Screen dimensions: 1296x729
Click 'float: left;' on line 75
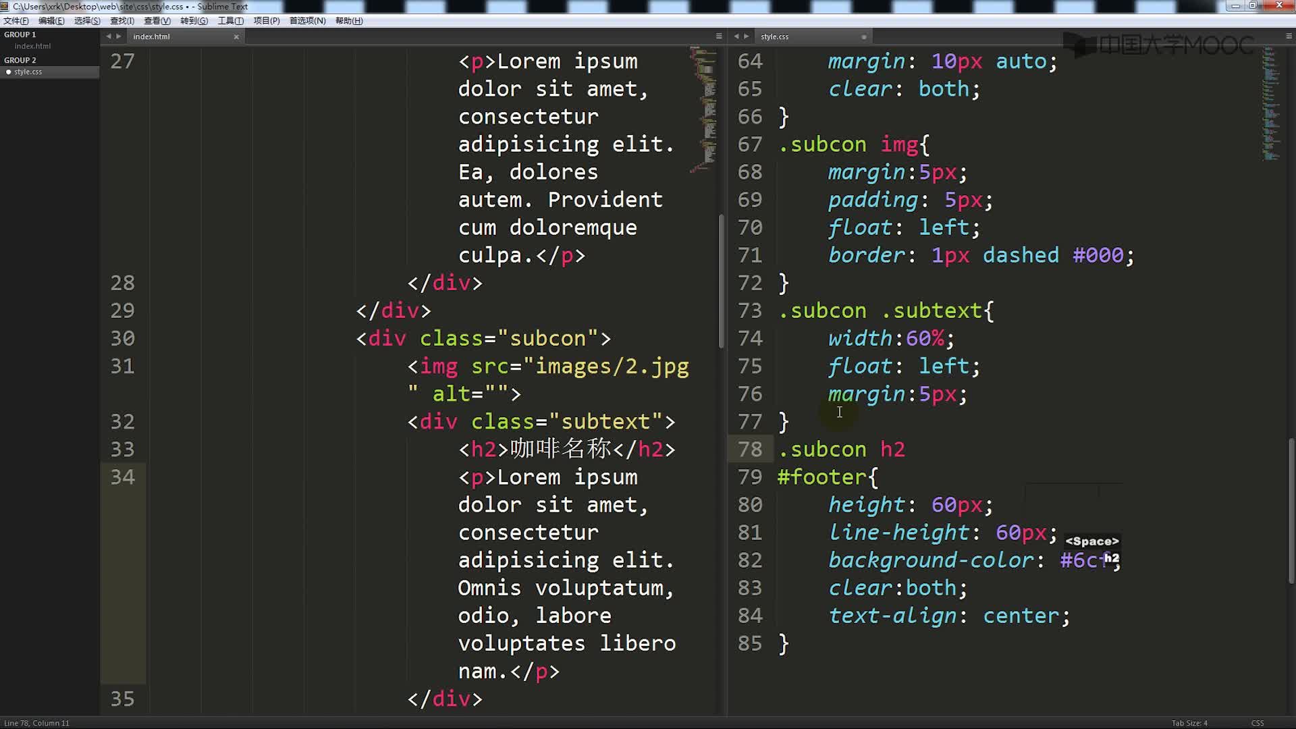[x=905, y=366]
